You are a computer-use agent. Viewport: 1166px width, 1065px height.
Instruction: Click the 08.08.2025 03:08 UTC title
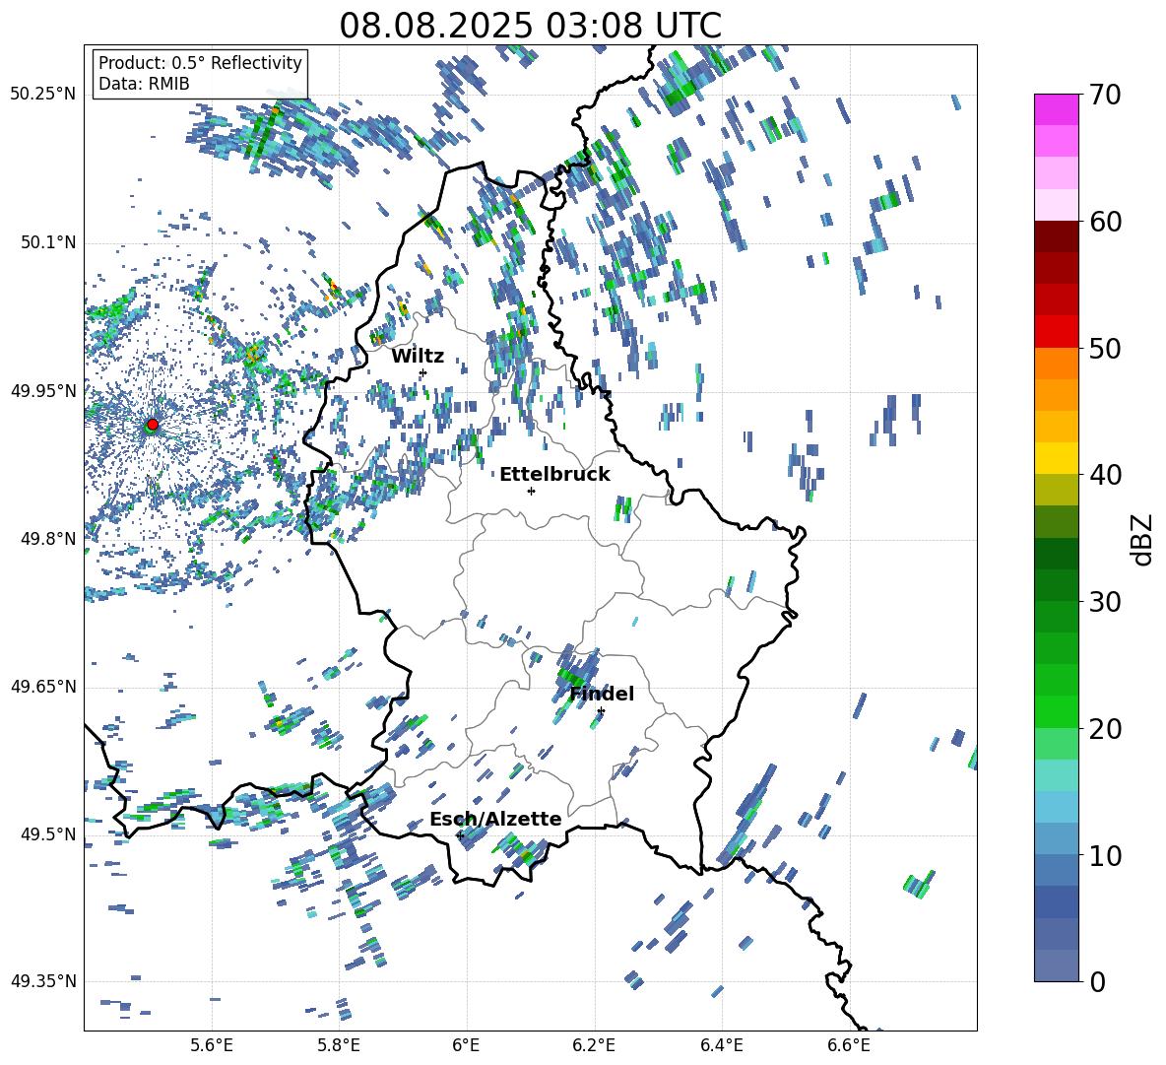pyautogui.click(x=530, y=26)
